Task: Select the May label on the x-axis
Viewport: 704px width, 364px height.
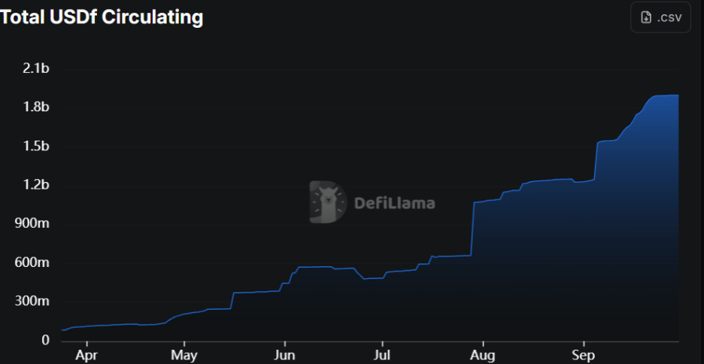Action: click(184, 355)
